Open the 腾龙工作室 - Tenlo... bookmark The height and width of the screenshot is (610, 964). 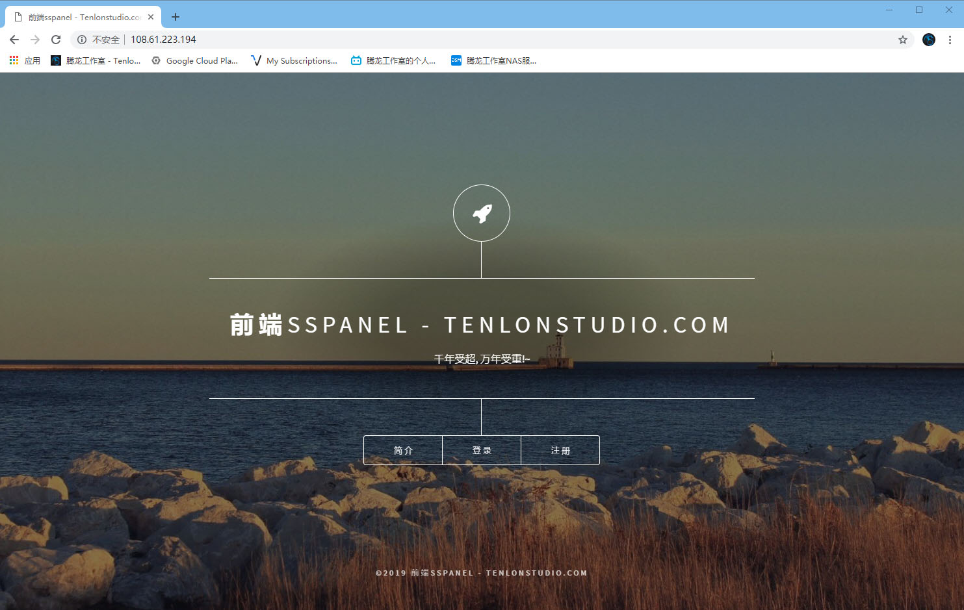point(96,60)
